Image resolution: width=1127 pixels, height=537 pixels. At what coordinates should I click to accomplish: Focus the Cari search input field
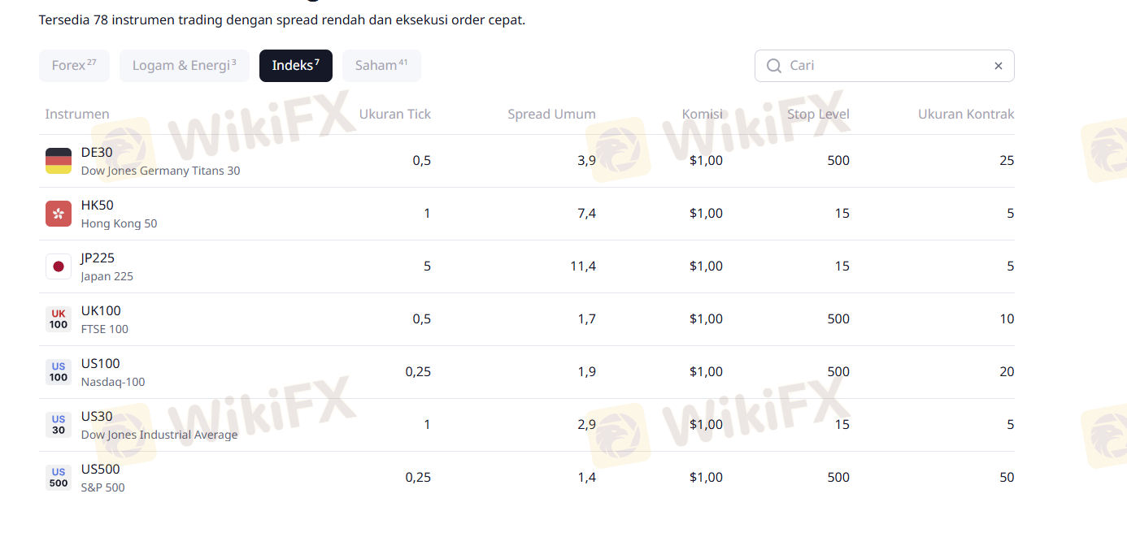[x=886, y=66]
